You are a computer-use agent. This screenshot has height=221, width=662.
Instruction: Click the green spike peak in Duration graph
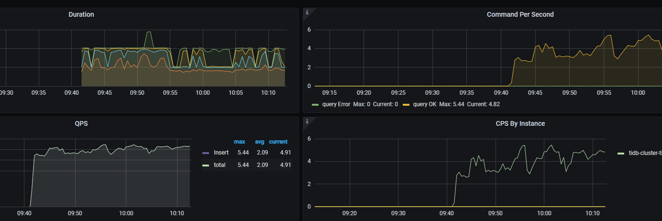149,32
